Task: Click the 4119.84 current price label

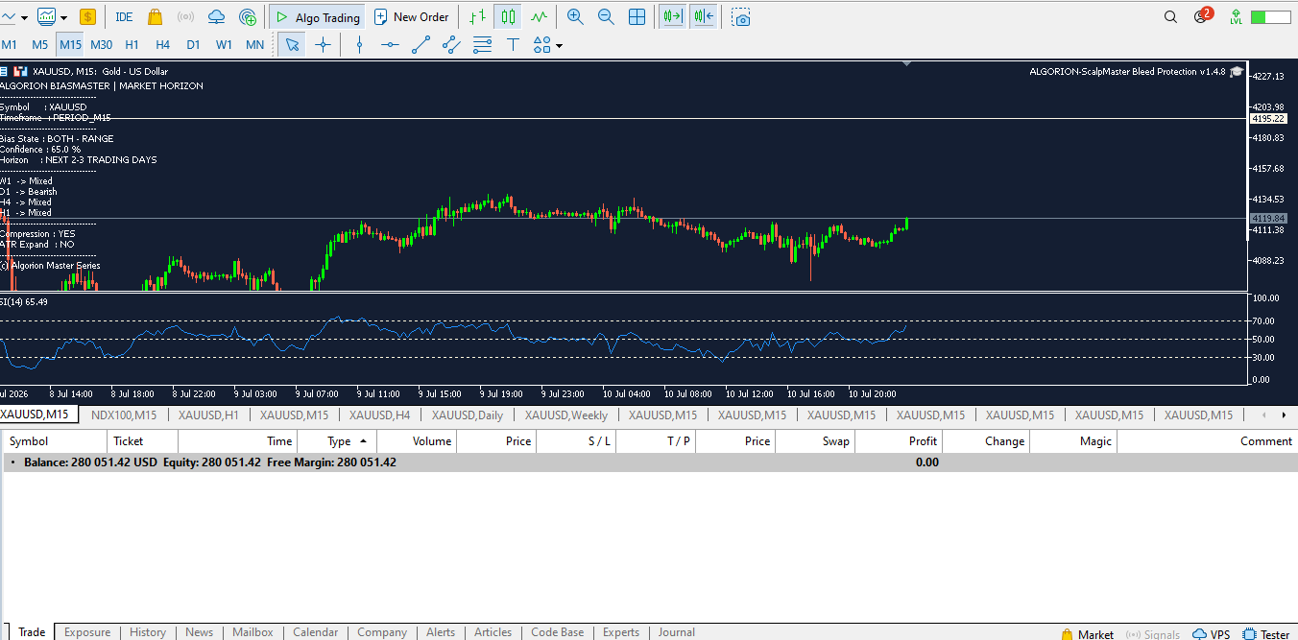Action: (1268, 219)
